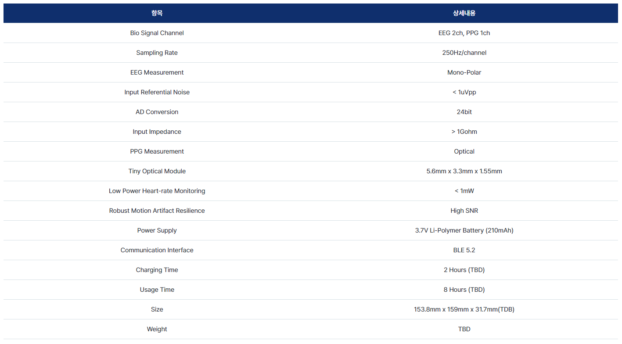Click the Size row label
The height and width of the screenshot is (344, 622).
tap(157, 309)
